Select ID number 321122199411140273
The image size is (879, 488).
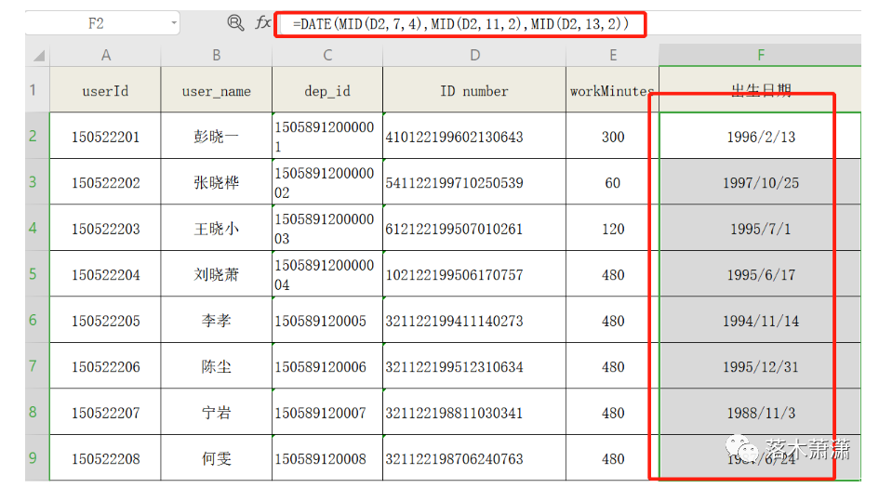(474, 320)
